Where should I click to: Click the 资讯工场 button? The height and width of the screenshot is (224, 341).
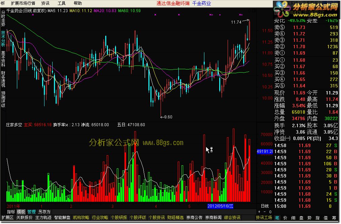264,218
